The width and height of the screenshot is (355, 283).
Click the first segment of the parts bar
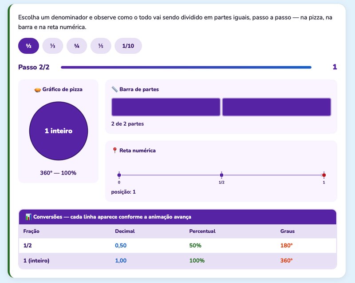click(166, 107)
